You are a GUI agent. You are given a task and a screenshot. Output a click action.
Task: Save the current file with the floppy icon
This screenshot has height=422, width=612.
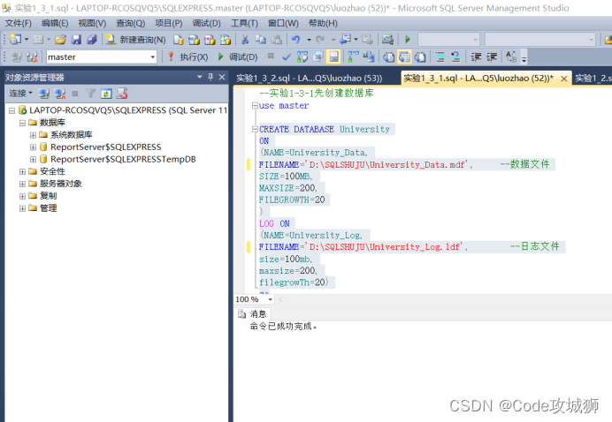(x=76, y=40)
